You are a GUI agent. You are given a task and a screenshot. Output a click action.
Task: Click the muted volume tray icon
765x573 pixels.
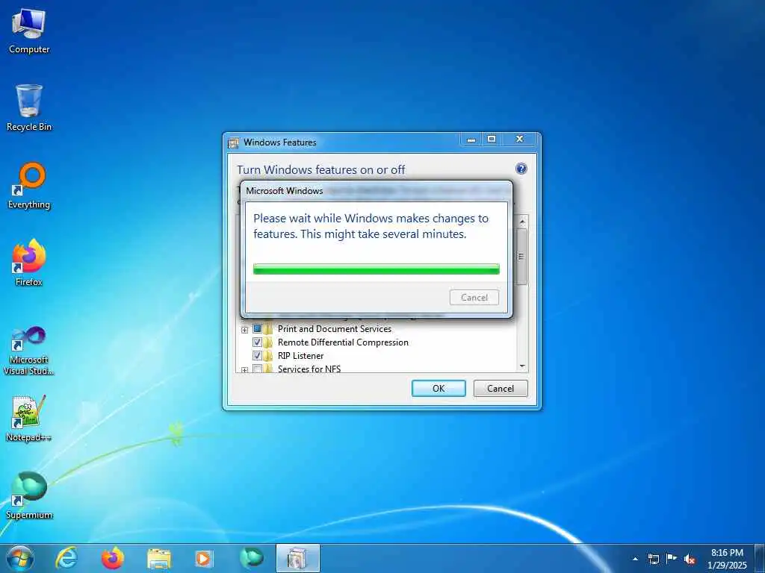(x=690, y=559)
